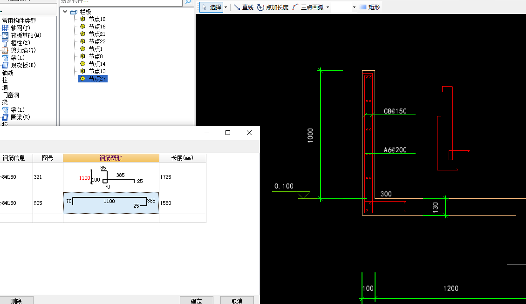Screen dimensions: 526x304
Task: Expand the 门窗洞 category
Action: pyautogui.click(x=10, y=95)
